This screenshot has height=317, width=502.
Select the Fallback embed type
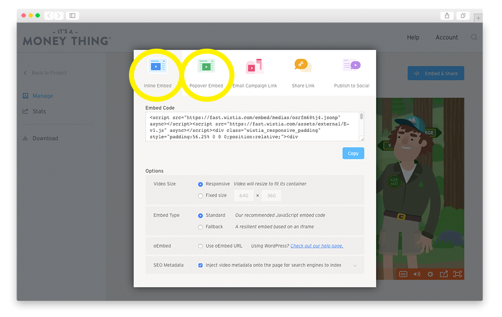coord(201,227)
